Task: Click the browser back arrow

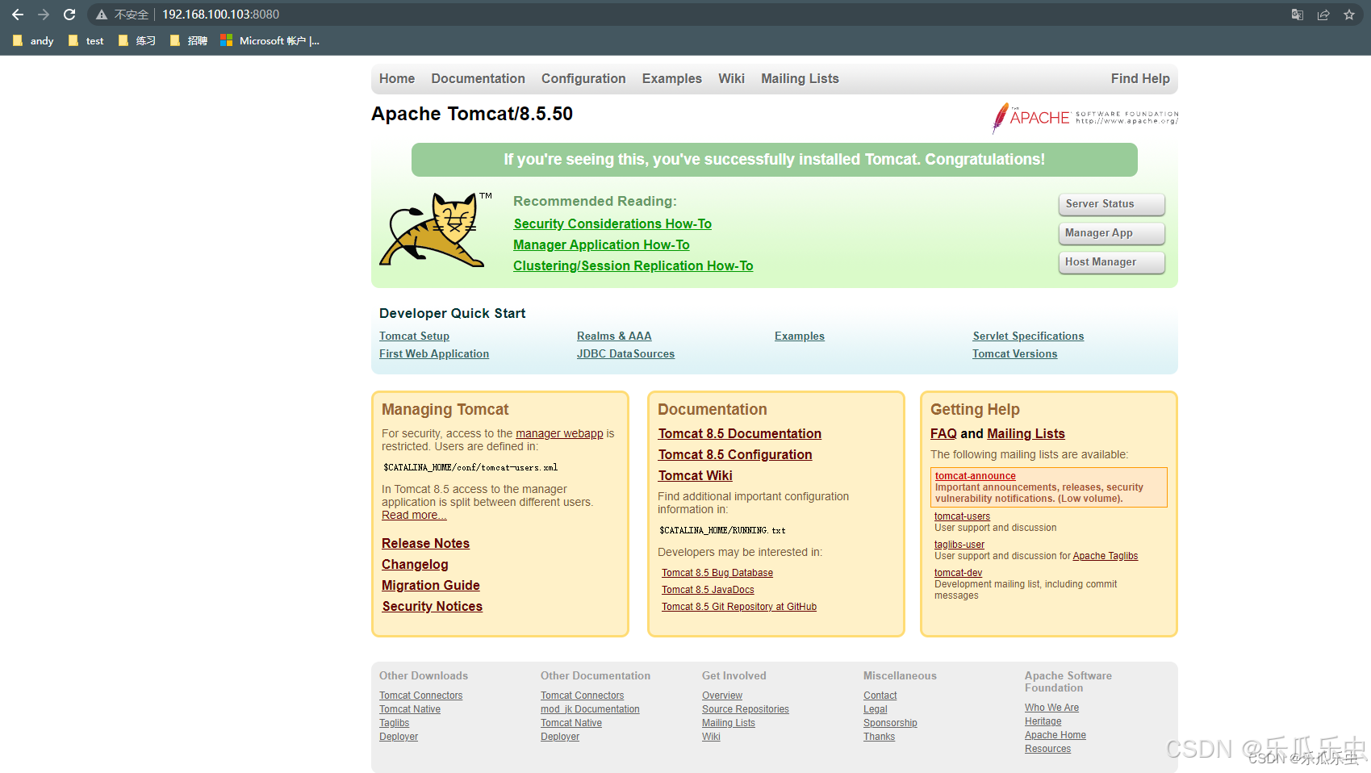Action: click(18, 15)
